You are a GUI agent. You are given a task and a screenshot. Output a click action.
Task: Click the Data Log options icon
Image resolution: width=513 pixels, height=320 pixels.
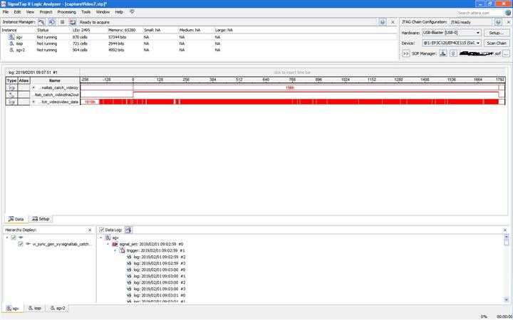(x=128, y=230)
